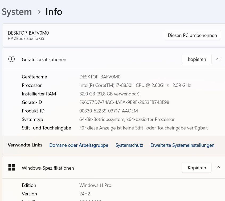Collapse the Windows-Spezifikationen section chevron

(218, 167)
